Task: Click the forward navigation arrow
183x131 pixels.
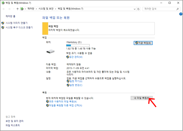Action: (9, 9)
